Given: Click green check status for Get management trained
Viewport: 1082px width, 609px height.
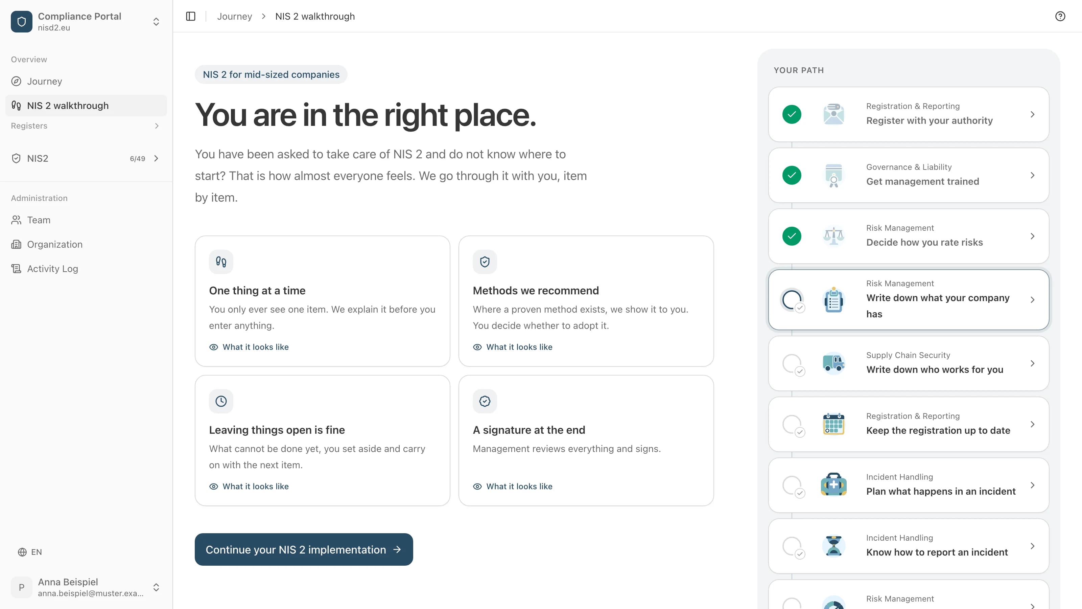Looking at the screenshot, I should point(792,175).
